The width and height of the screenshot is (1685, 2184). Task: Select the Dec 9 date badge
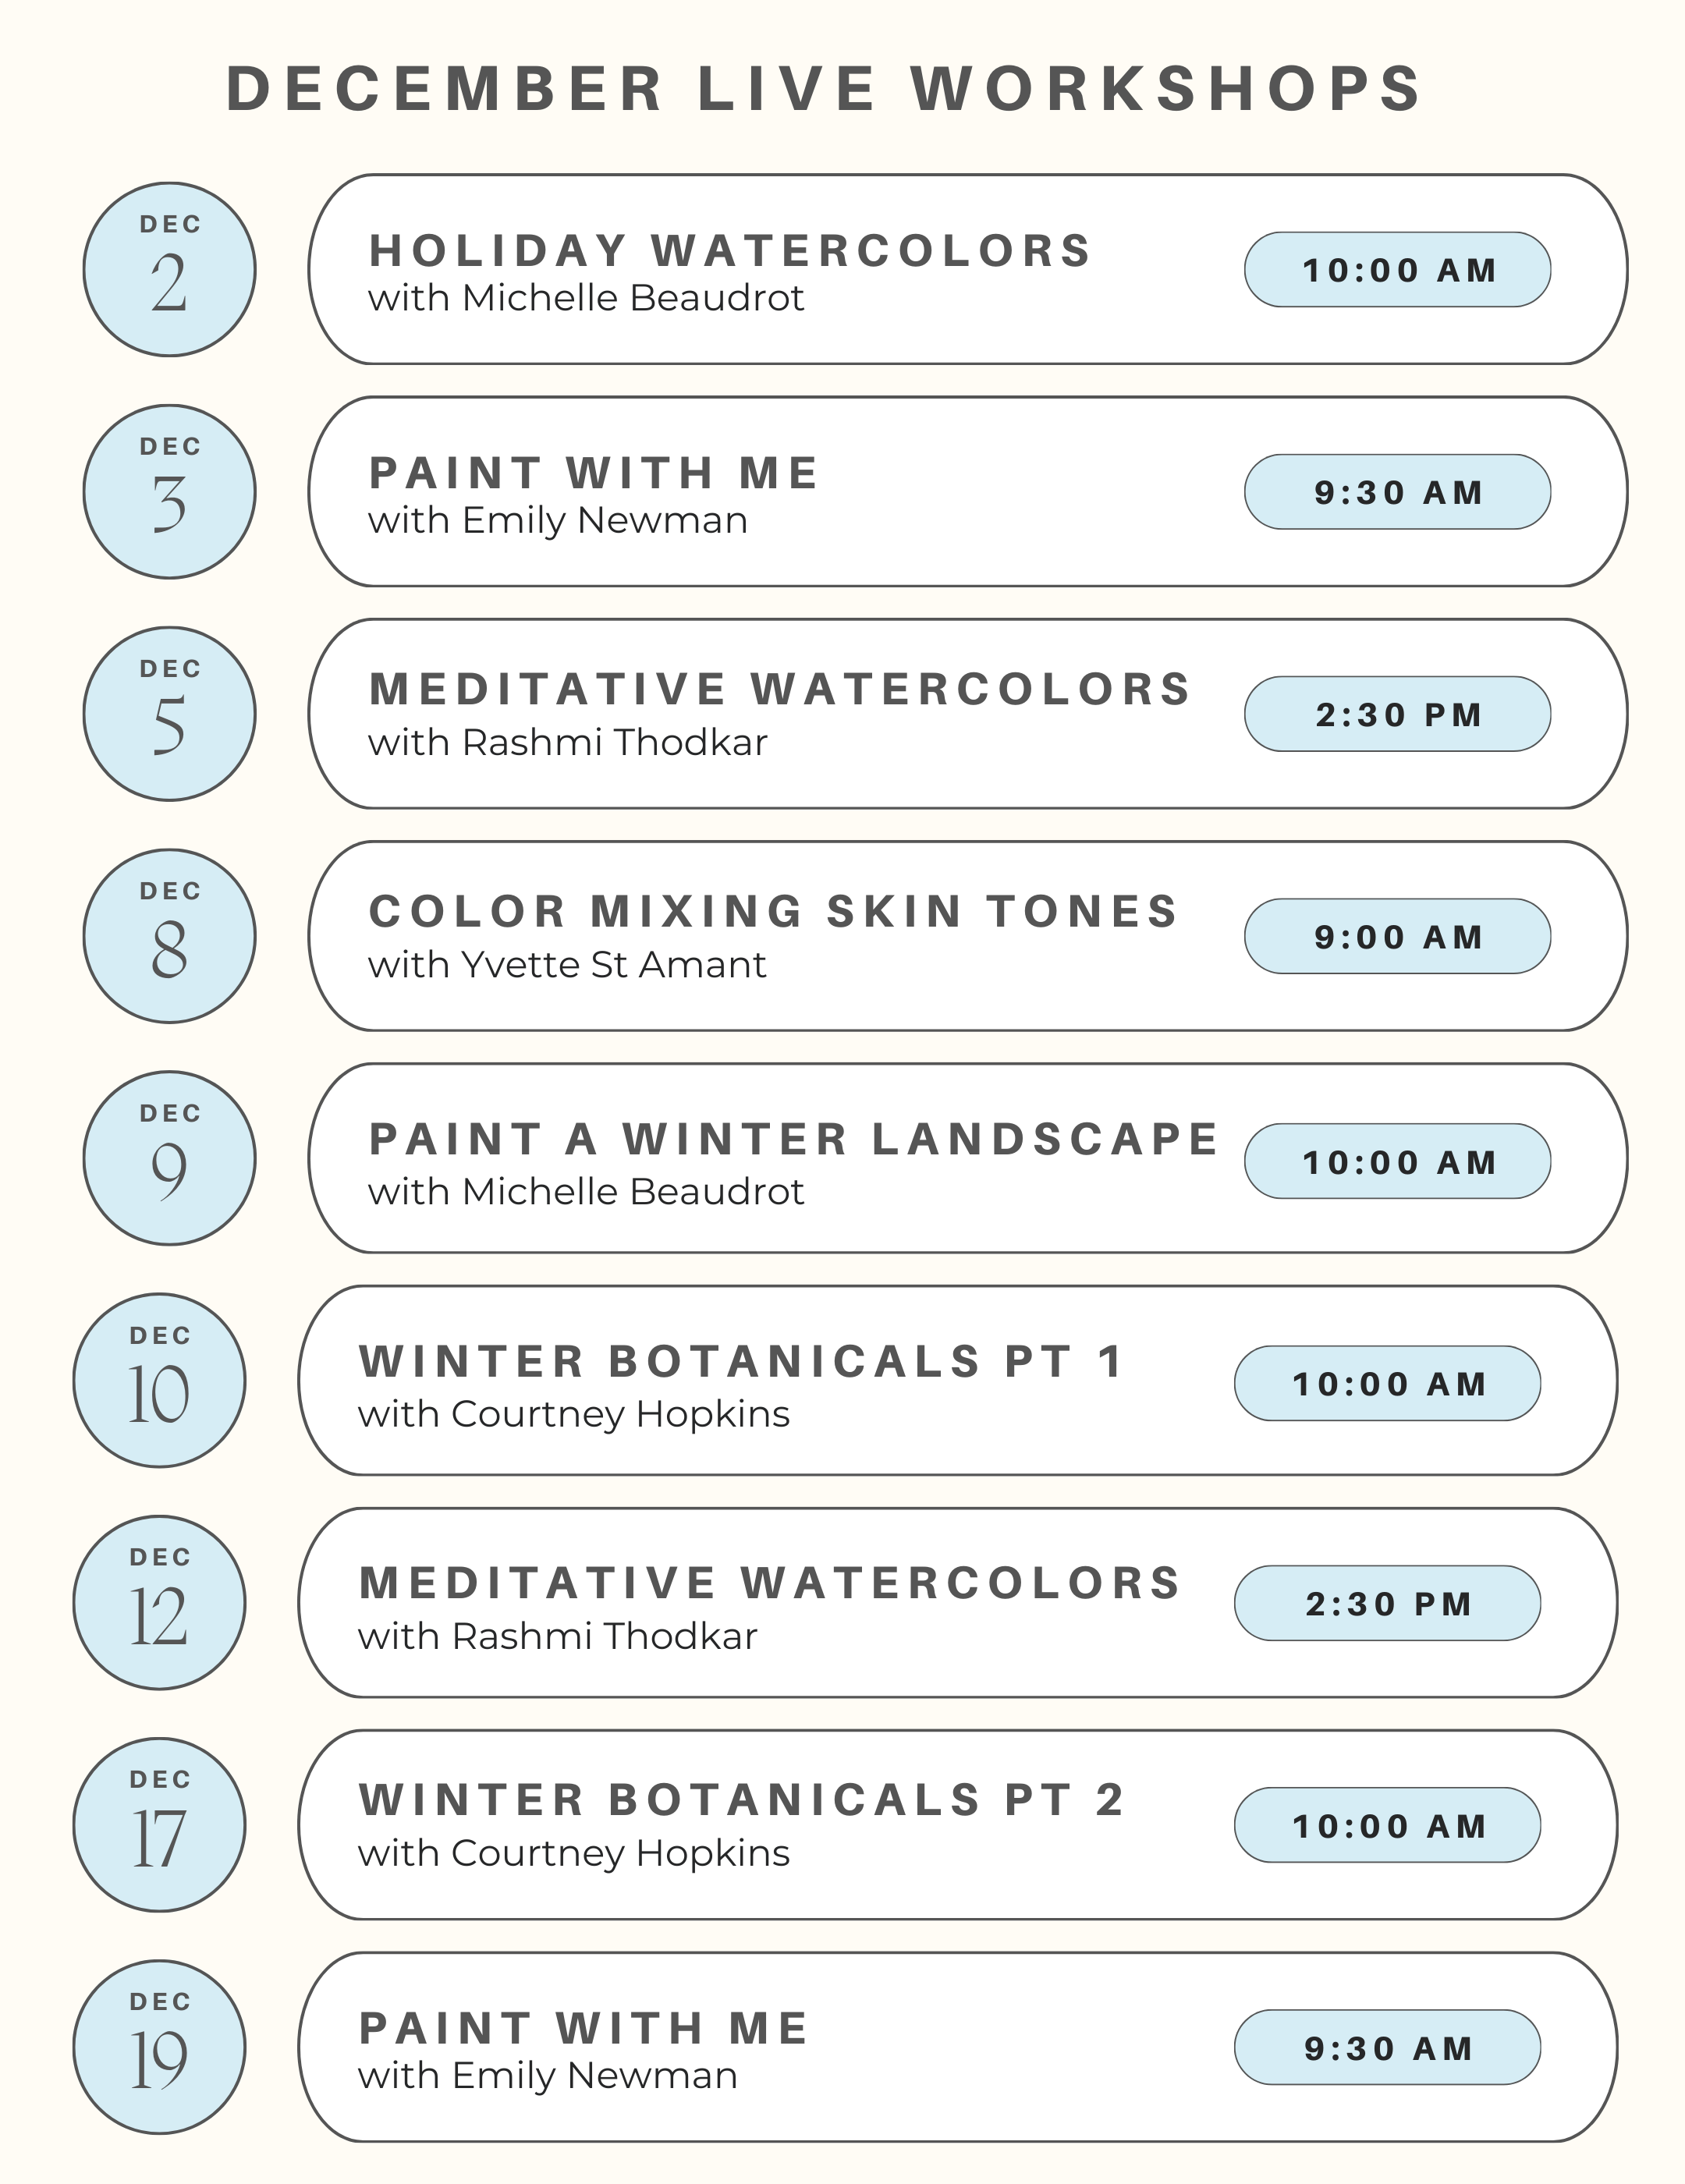coord(169,1158)
